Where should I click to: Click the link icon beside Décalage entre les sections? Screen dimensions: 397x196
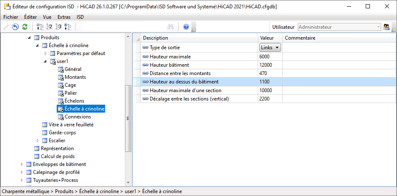click(x=145, y=99)
